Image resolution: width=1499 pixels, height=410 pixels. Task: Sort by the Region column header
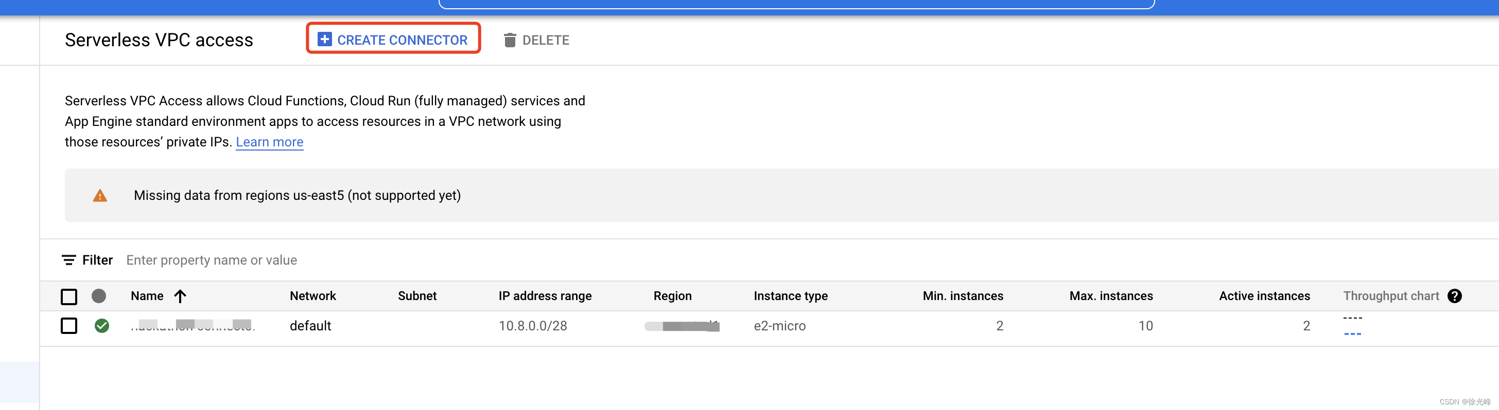(673, 296)
